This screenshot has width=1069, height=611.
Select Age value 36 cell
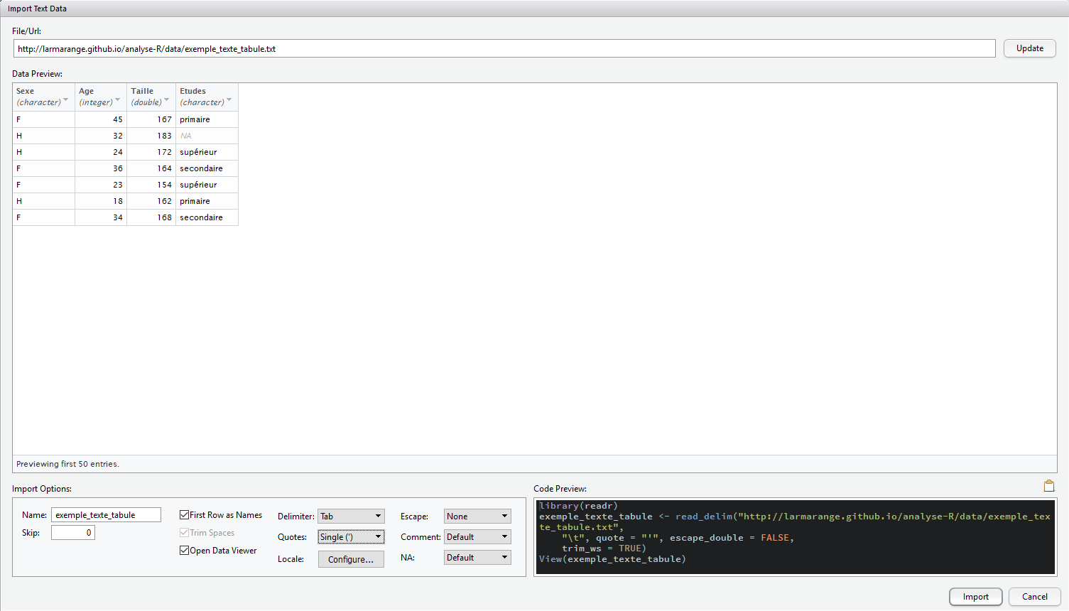pyautogui.click(x=101, y=168)
